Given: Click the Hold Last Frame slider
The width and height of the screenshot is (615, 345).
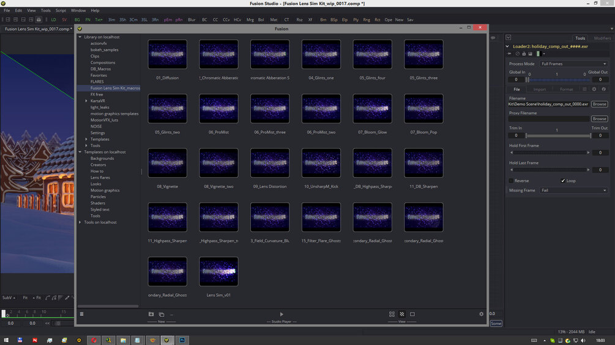Looking at the screenshot, I should point(550,170).
